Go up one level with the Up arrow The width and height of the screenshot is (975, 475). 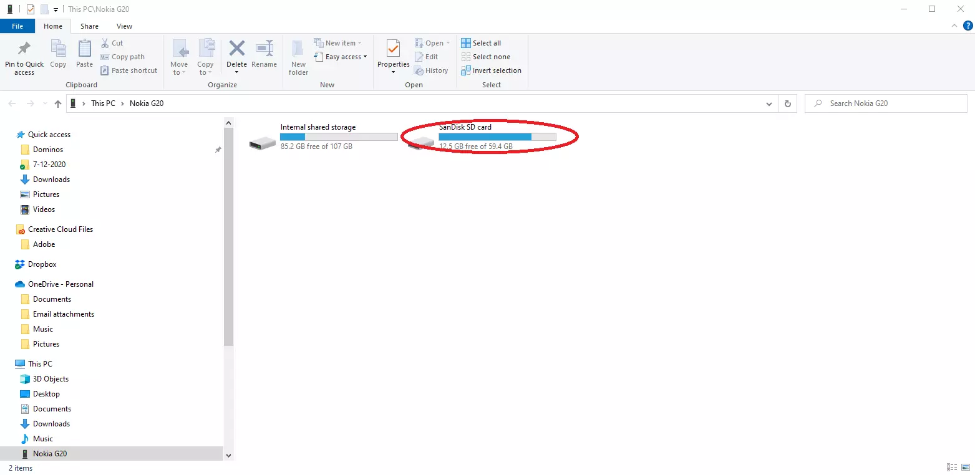tap(58, 103)
